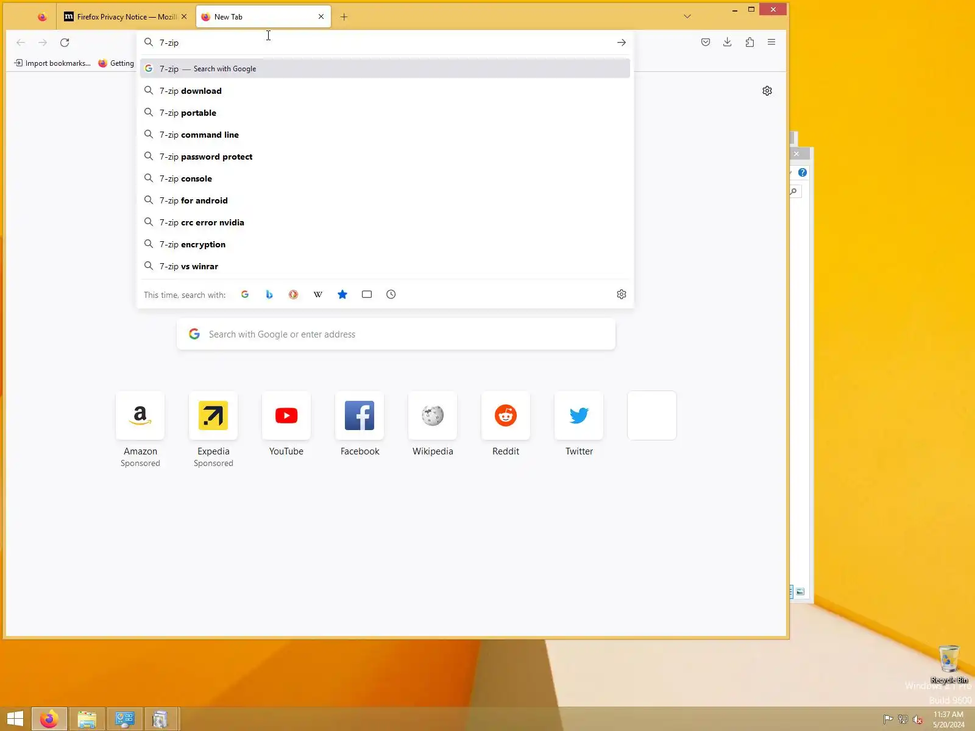
Task: Click the Go arrow in the address bar
Action: tap(621, 43)
